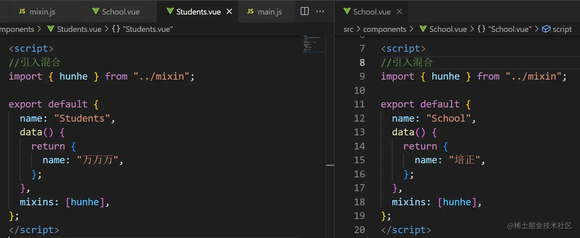This screenshot has width=580, height=238.
Task: Expand the src breadcrumb folder
Action: (348, 29)
